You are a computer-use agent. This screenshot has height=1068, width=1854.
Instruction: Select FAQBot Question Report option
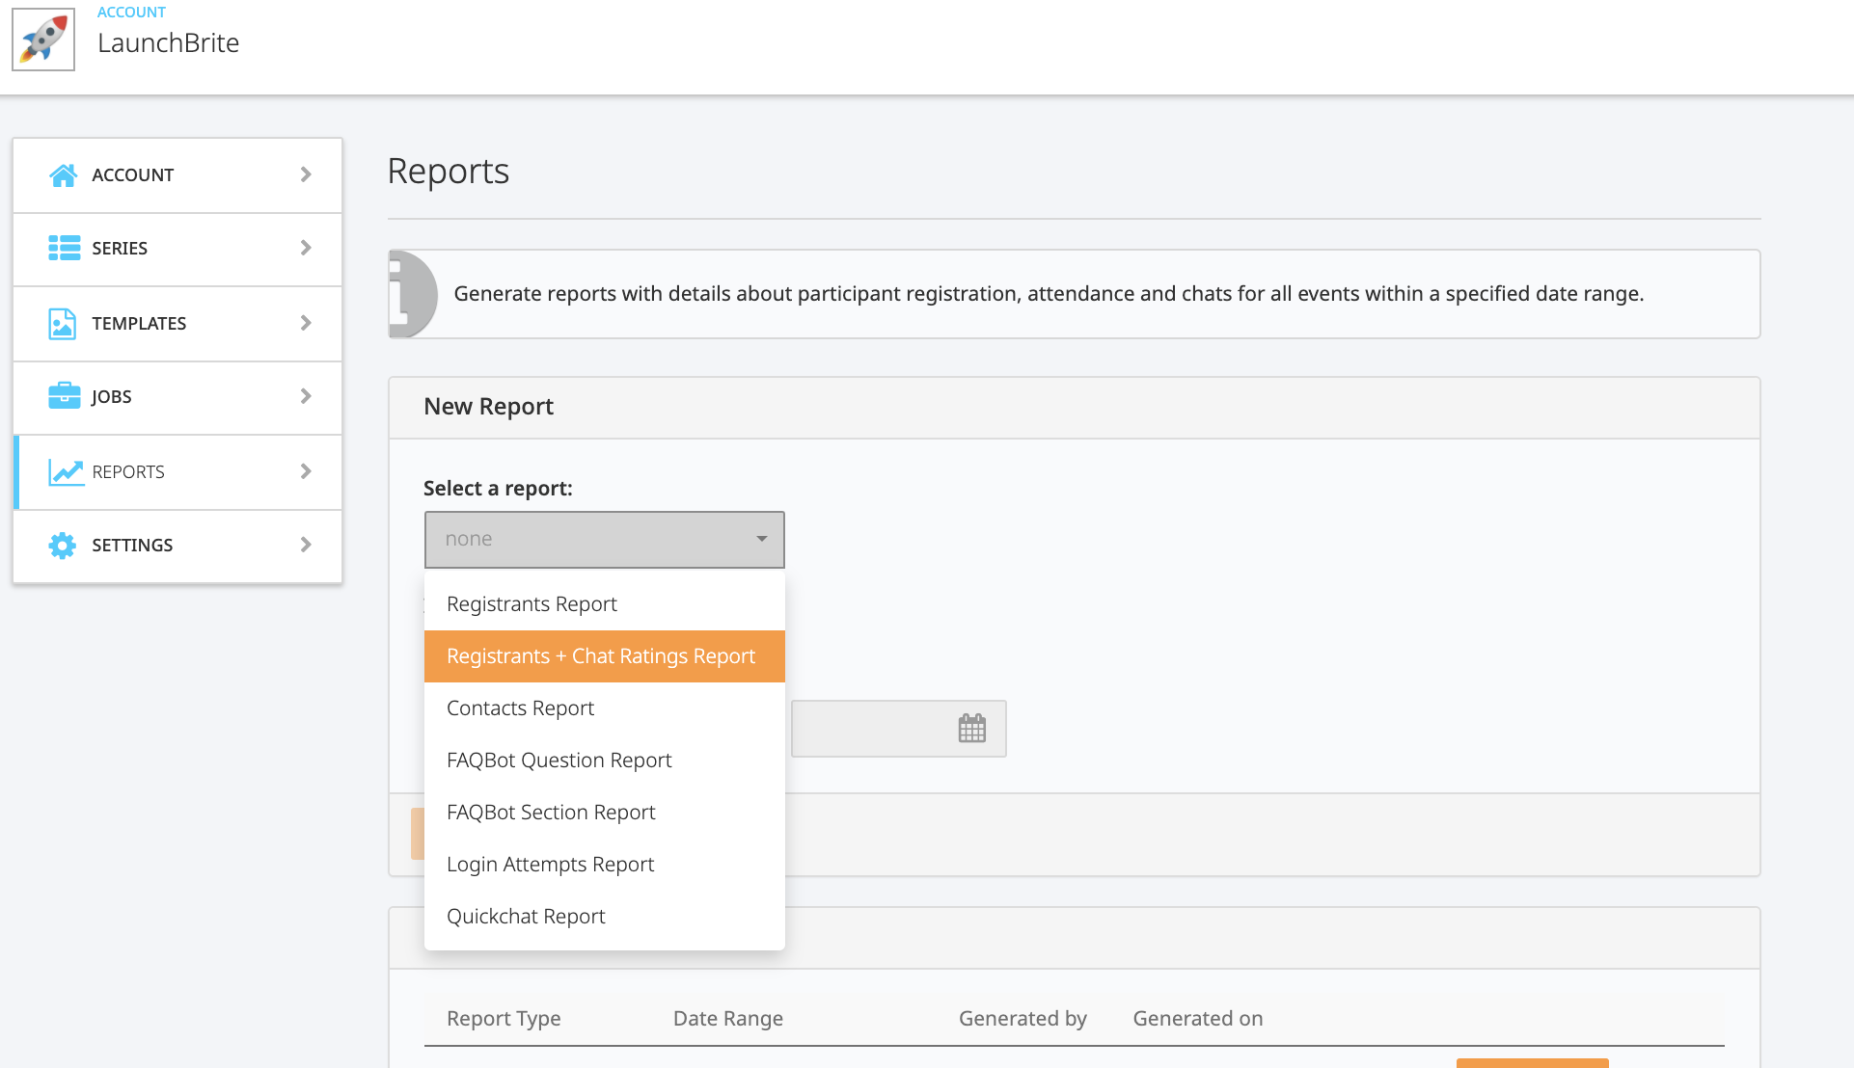(559, 761)
